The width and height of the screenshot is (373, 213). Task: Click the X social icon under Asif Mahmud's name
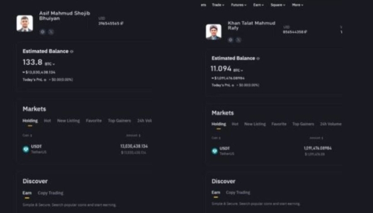[51, 31]
